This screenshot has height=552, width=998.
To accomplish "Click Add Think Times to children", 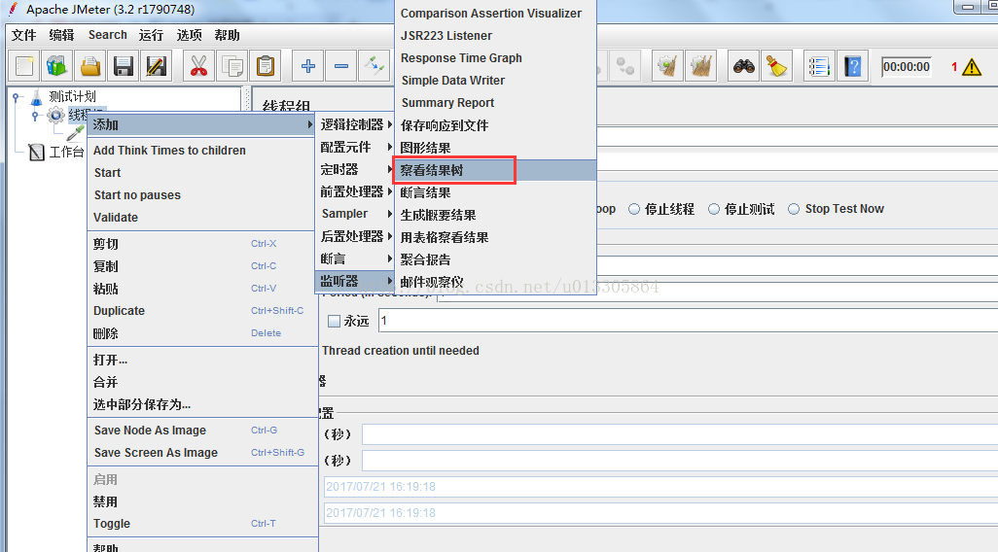I will click(x=201, y=150).
